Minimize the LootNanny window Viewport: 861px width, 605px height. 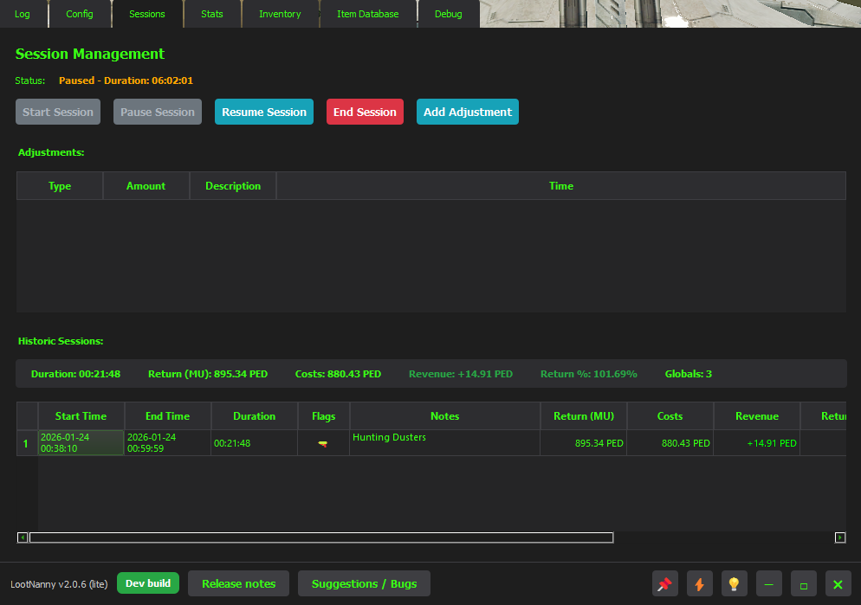(x=769, y=583)
